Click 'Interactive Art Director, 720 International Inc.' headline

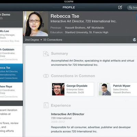pos(84,21)
